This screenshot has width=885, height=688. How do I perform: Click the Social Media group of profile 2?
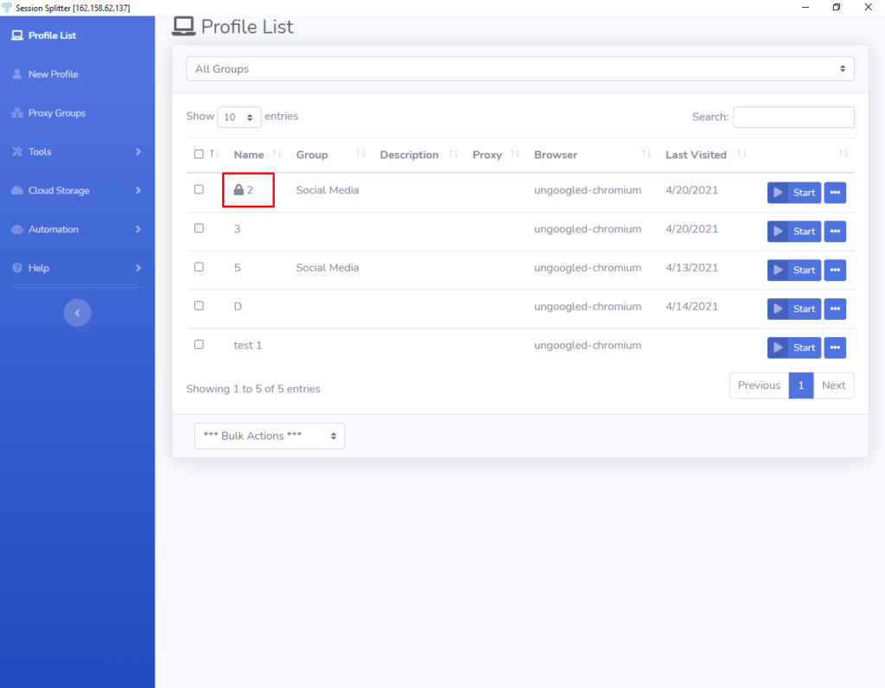point(328,190)
